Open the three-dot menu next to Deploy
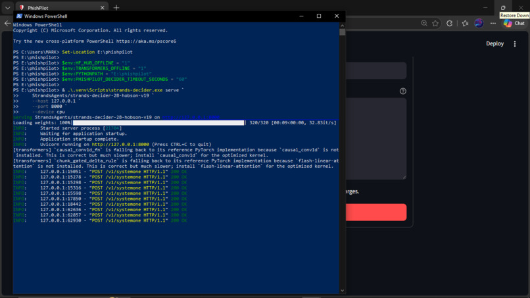This screenshot has width=530, height=298. point(515,43)
